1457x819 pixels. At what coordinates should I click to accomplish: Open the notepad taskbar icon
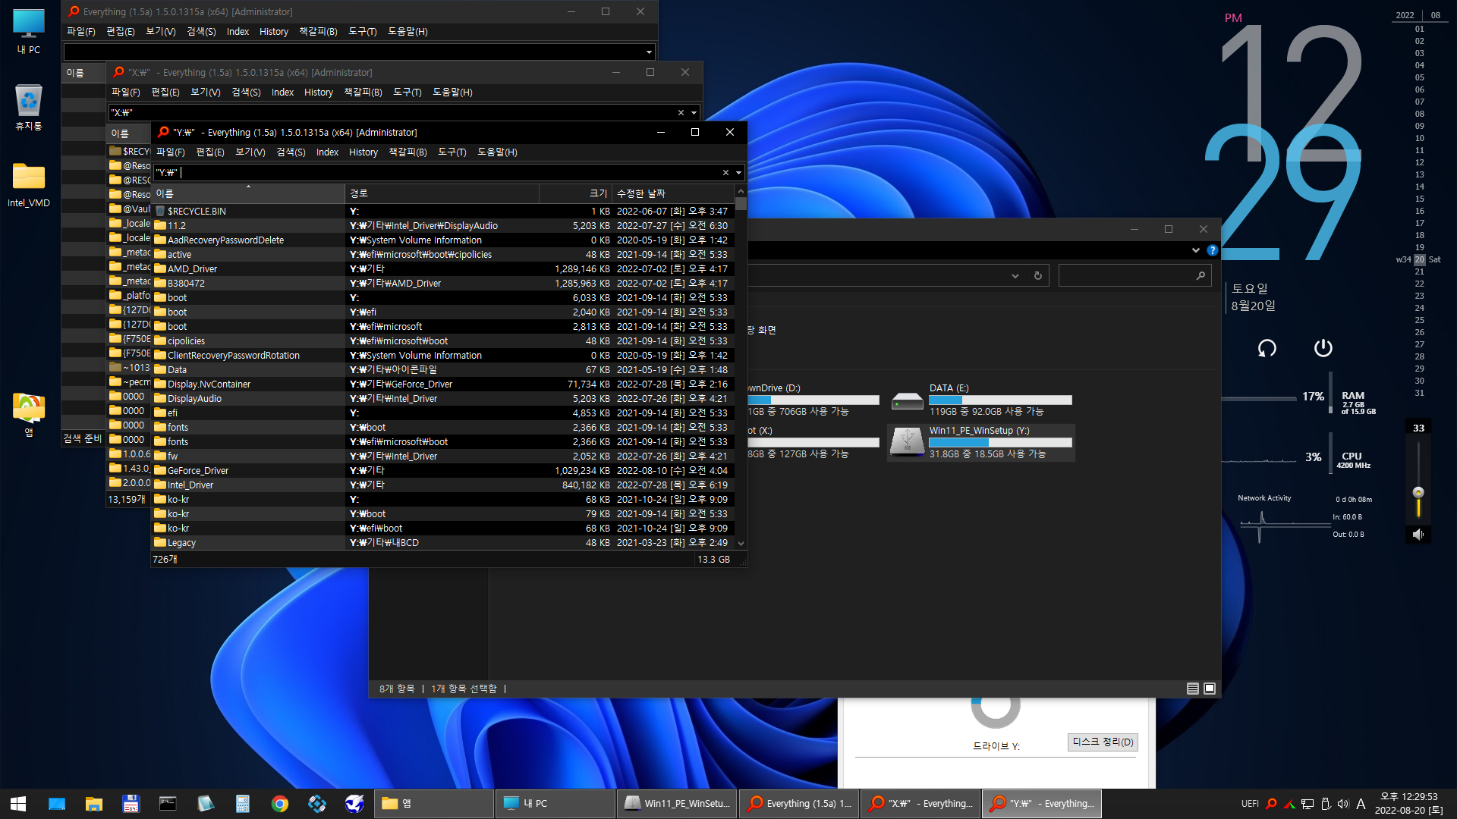click(x=205, y=803)
